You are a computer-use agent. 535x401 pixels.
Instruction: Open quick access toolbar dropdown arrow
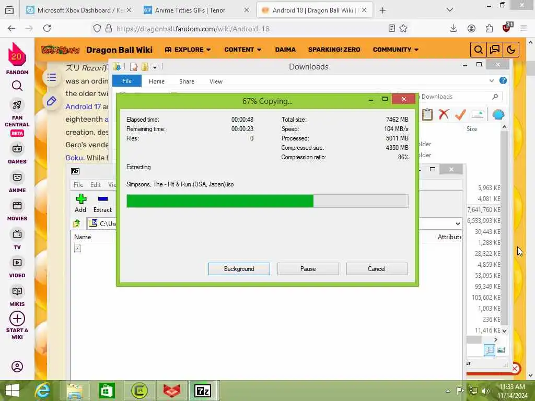pos(155,67)
